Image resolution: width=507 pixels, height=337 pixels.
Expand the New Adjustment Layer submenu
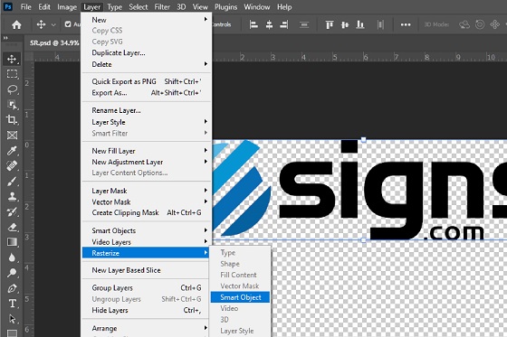pos(147,162)
